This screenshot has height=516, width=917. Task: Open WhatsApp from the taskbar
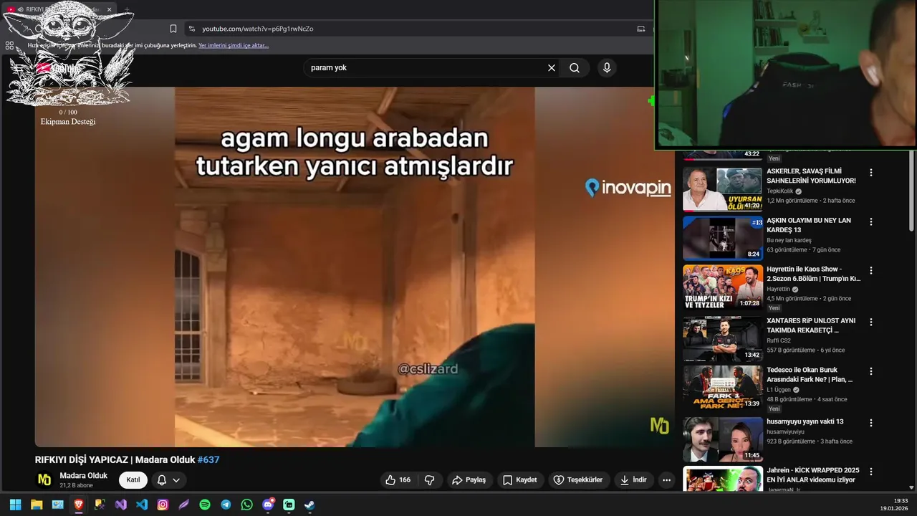click(x=246, y=505)
